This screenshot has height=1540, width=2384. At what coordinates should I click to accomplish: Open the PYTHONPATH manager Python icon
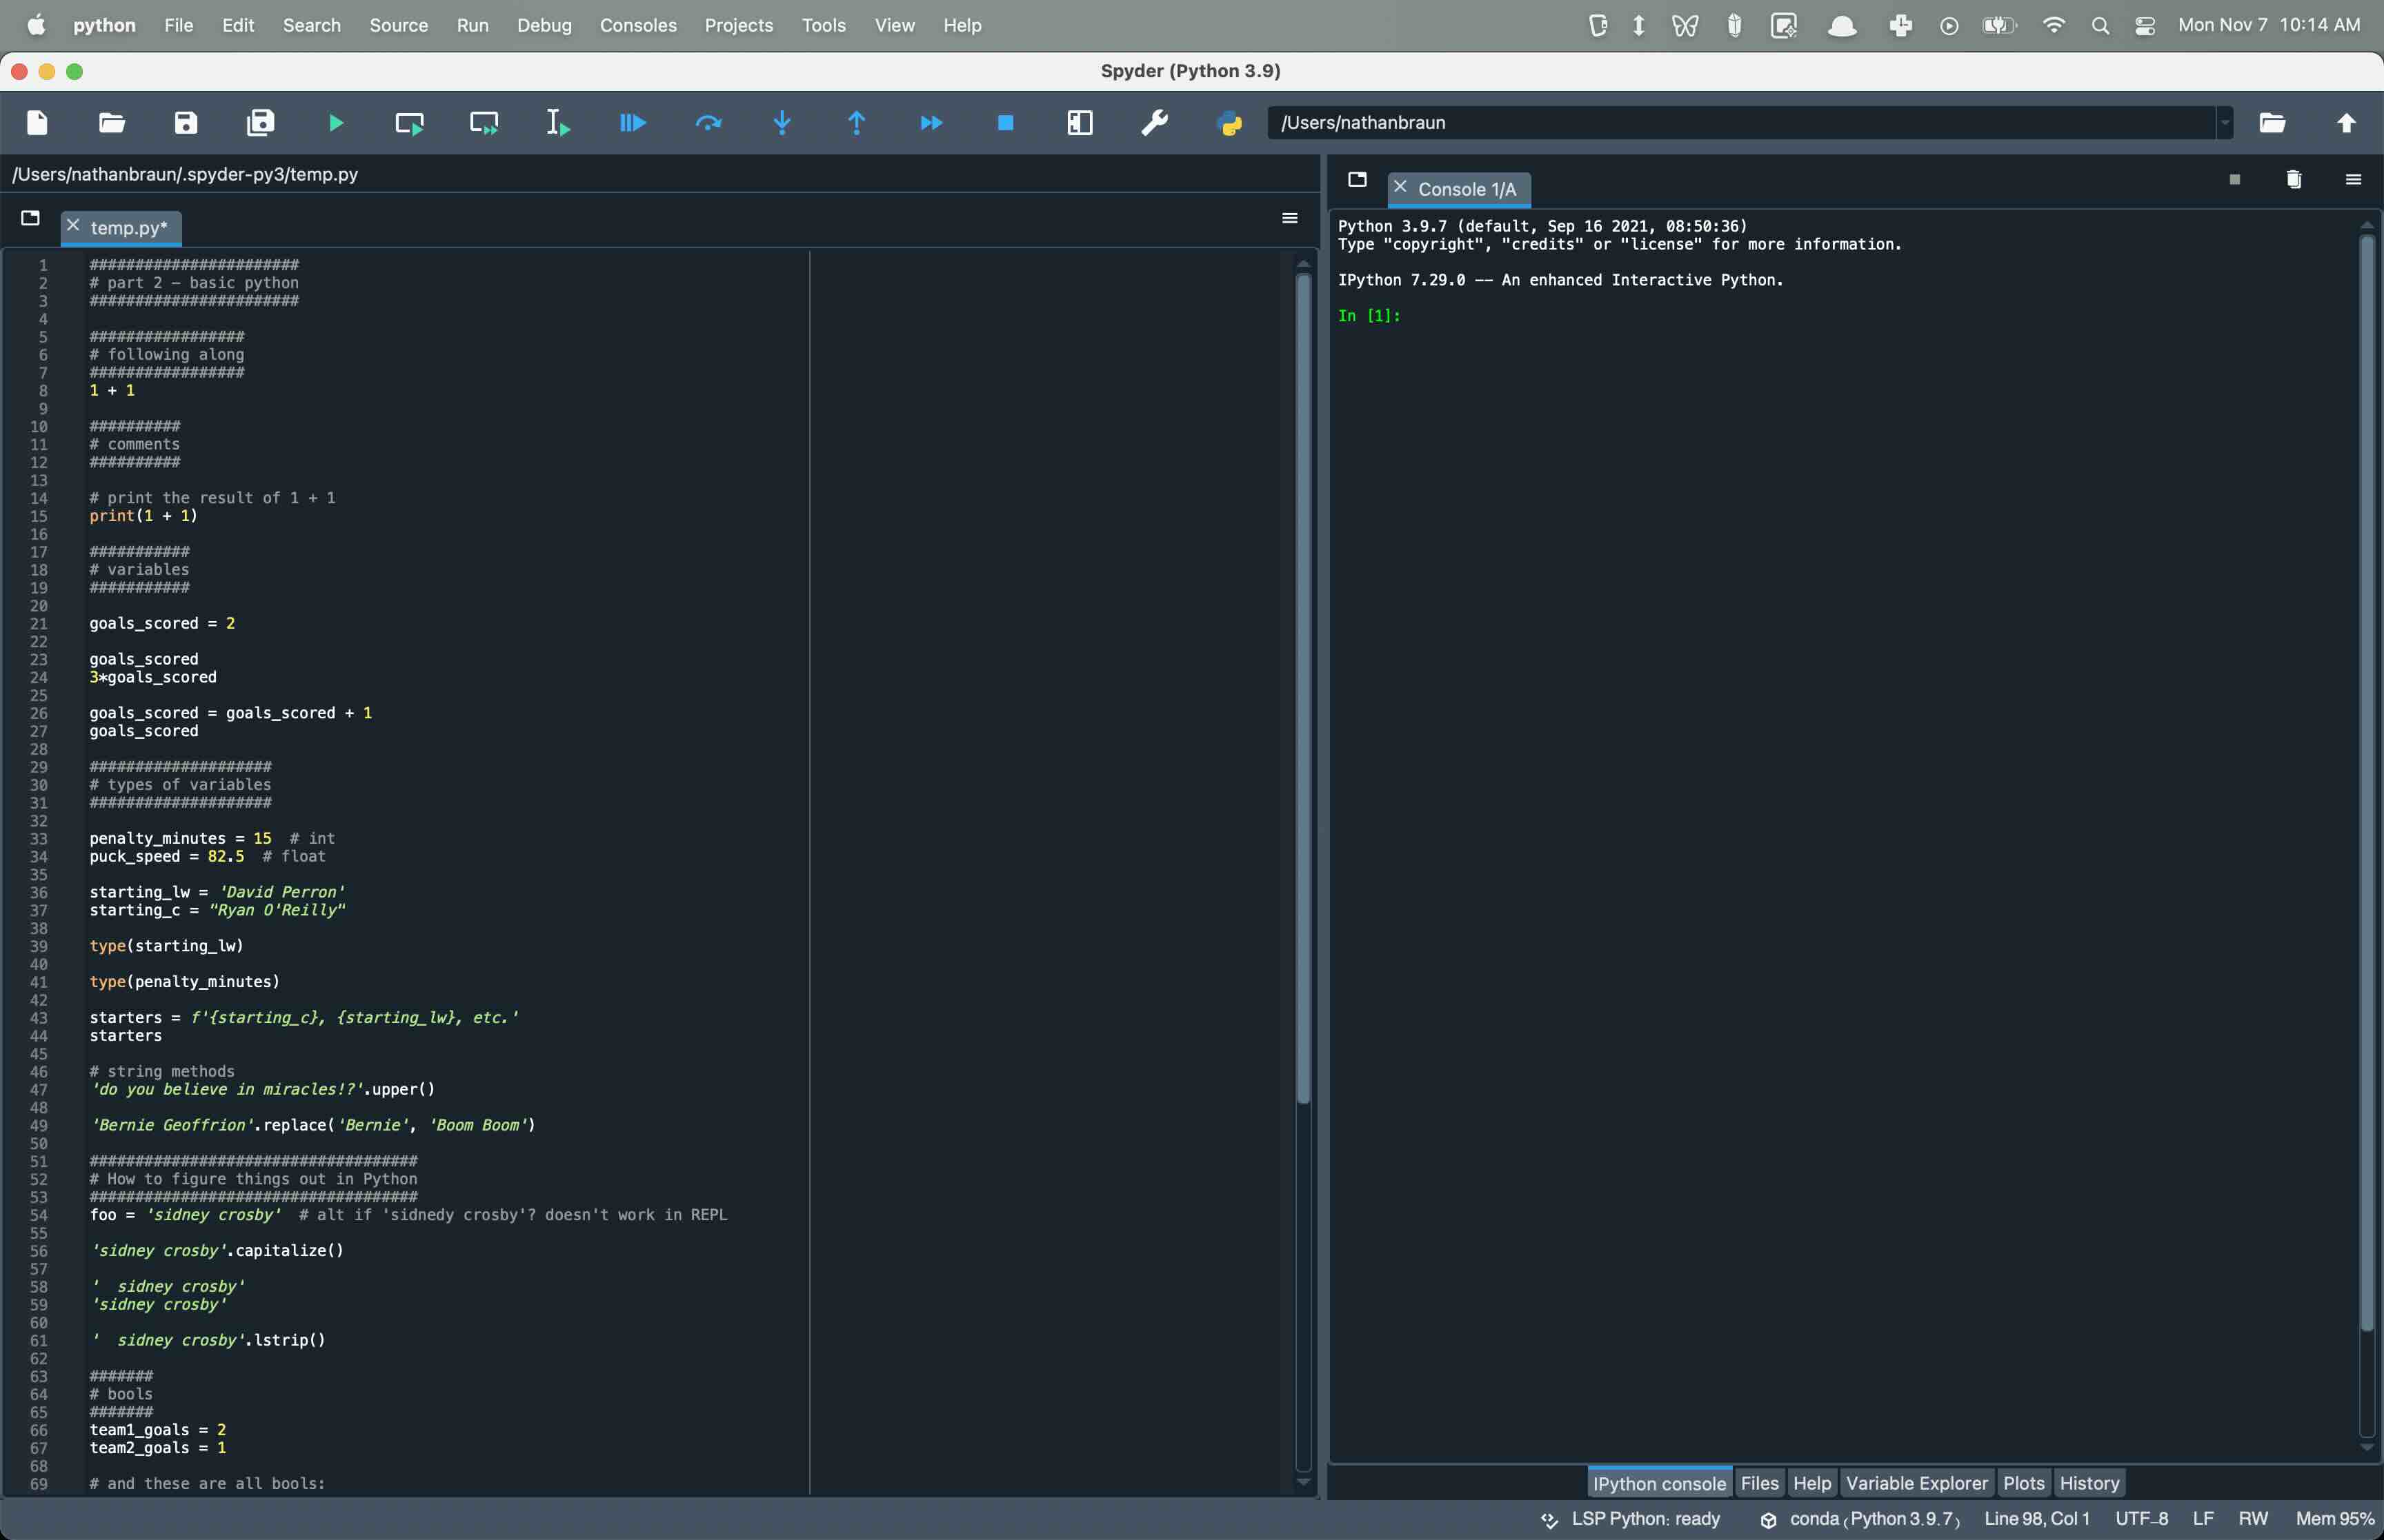tap(1229, 123)
